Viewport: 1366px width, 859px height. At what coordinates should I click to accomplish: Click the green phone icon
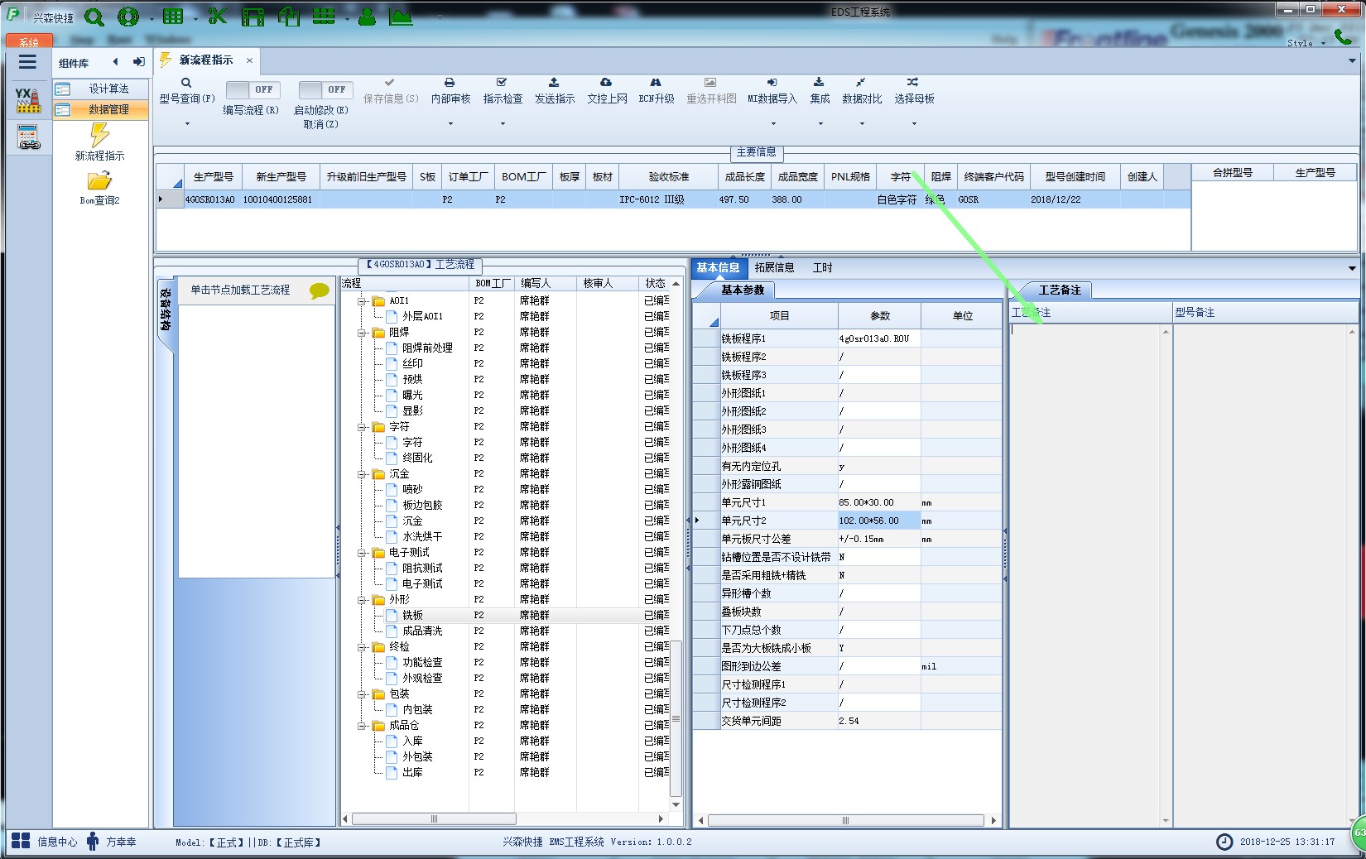(1343, 36)
